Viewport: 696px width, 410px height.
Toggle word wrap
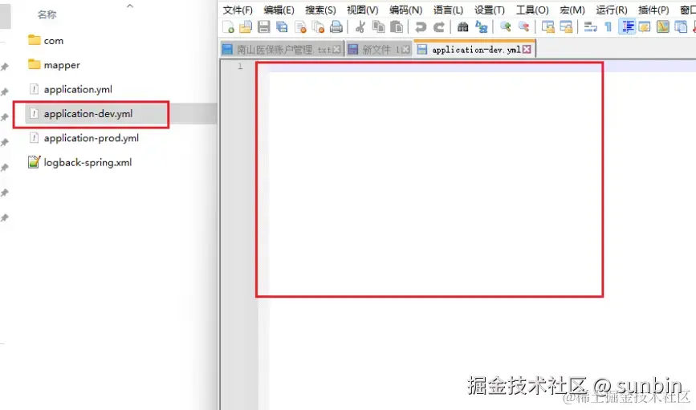(590, 27)
